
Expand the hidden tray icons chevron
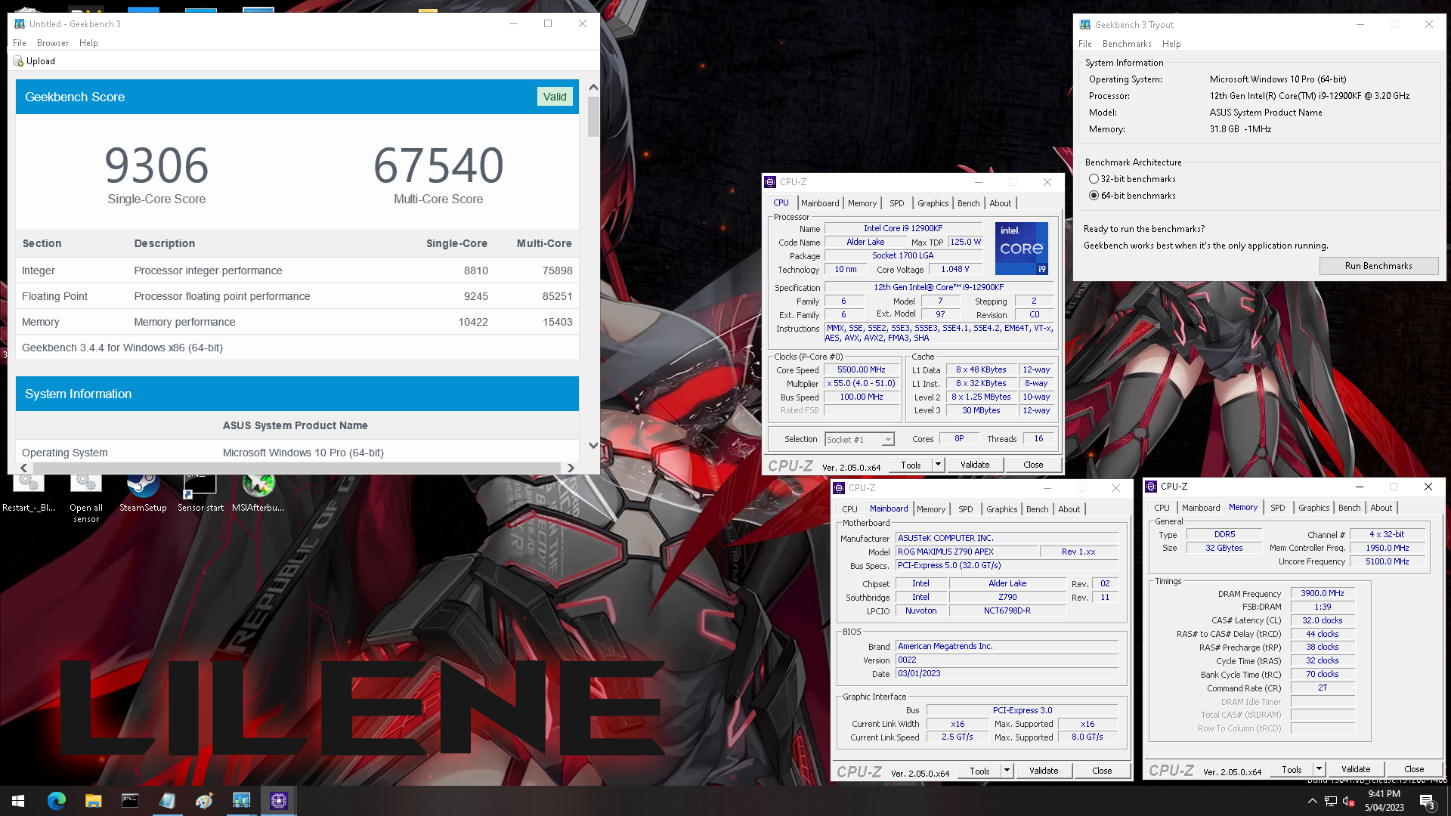point(1312,801)
